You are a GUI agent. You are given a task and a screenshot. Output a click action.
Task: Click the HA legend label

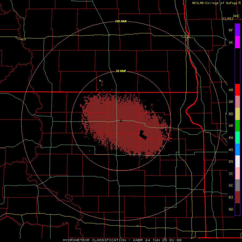tap(231, 90)
